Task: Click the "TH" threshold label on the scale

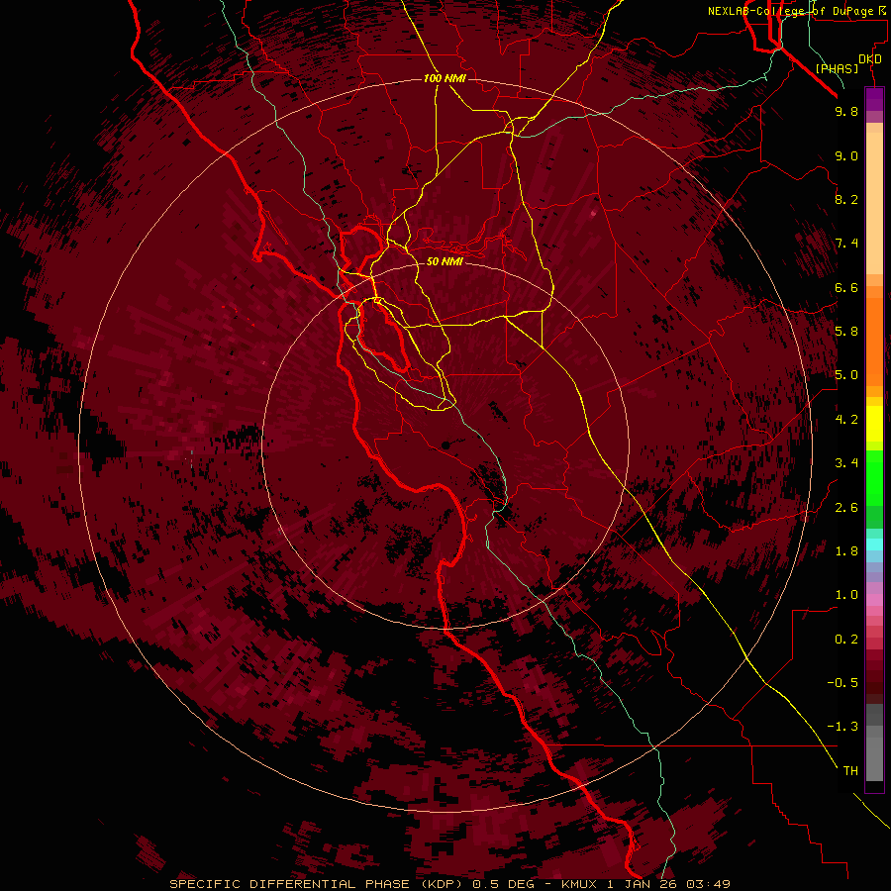Action: (x=850, y=771)
